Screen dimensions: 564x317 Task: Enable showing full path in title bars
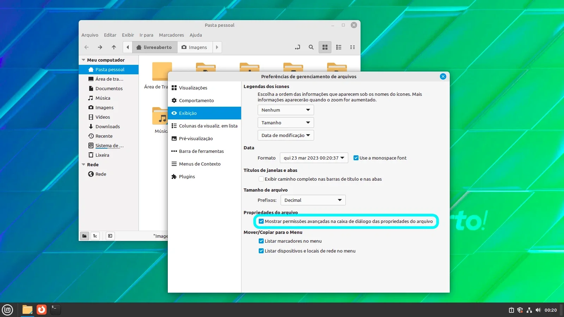click(x=261, y=179)
